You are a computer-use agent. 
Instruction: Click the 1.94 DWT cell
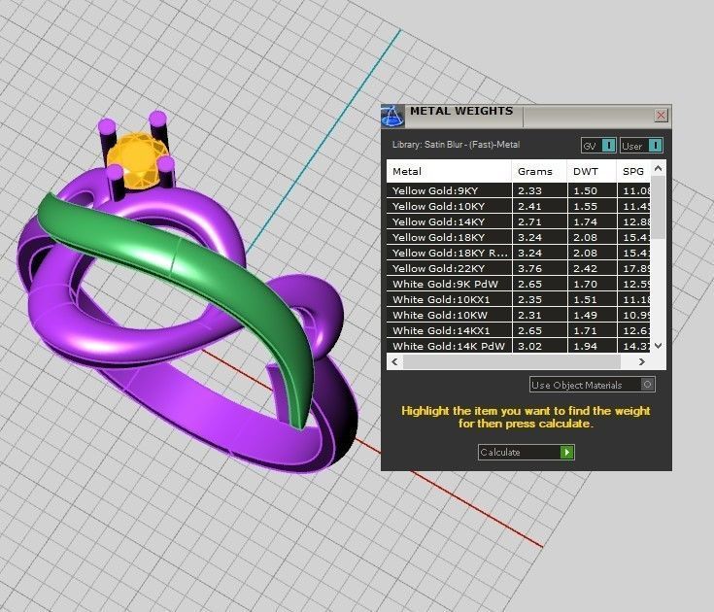(592, 346)
